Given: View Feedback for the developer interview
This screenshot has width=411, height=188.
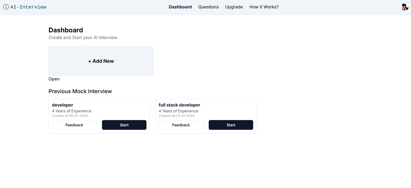Looking at the screenshot, I should (74, 125).
